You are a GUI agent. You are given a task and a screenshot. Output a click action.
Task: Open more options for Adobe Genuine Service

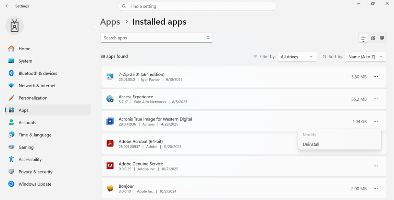click(375, 166)
